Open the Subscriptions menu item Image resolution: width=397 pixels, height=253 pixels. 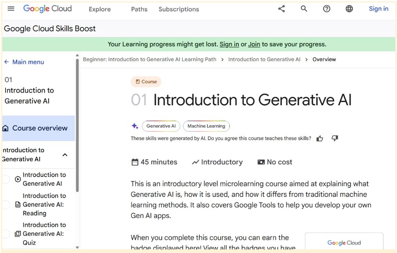click(179, 9)
